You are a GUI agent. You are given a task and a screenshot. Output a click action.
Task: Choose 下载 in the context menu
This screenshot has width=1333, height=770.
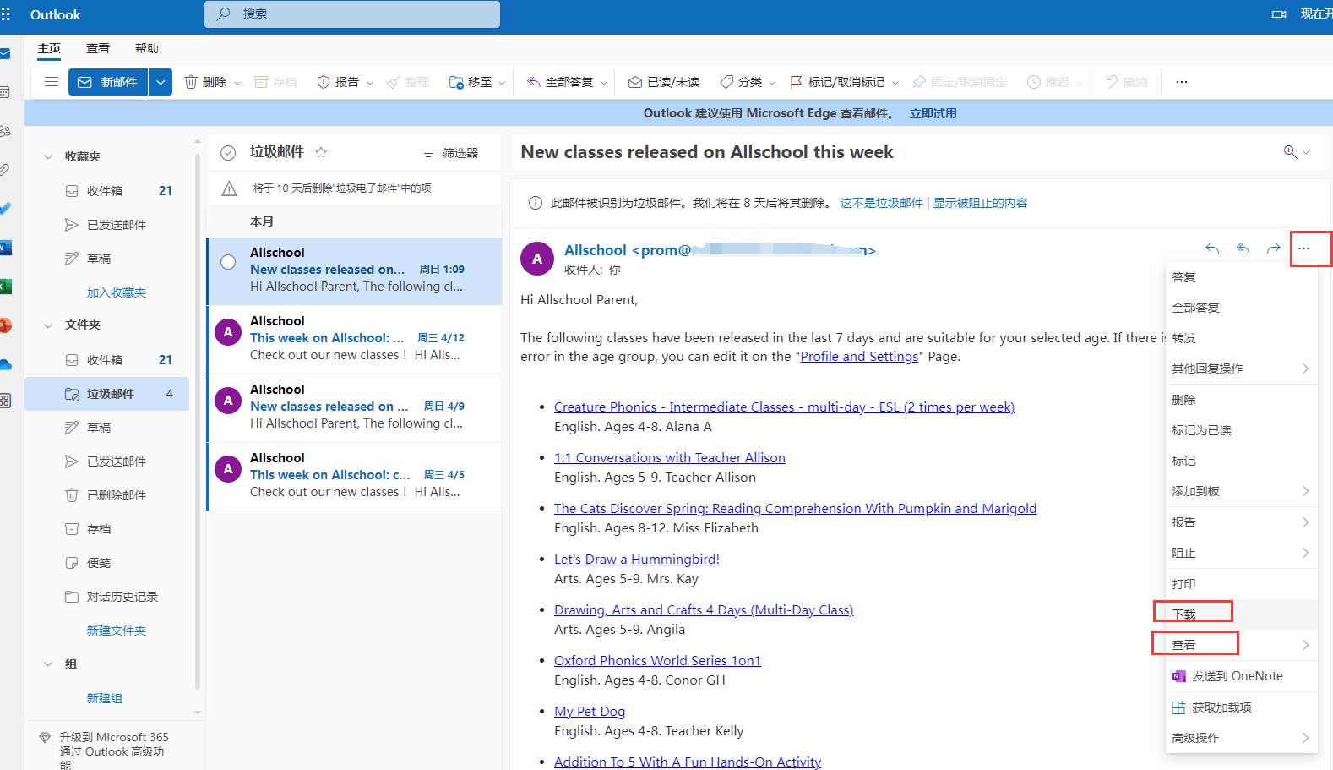pyautogui.click(x=1241, y=614)
